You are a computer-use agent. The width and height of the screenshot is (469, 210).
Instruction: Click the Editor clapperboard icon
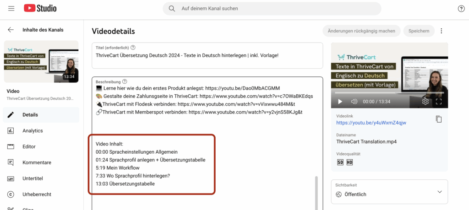click(11, 147)
